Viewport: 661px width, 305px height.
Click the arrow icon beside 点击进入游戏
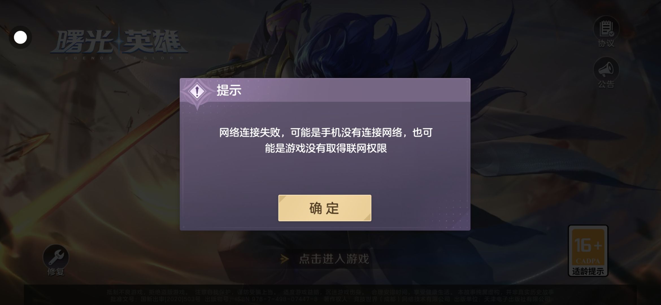(285, 259)
